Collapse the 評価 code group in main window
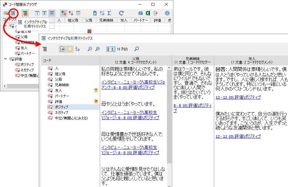 (x=6, y=59)
